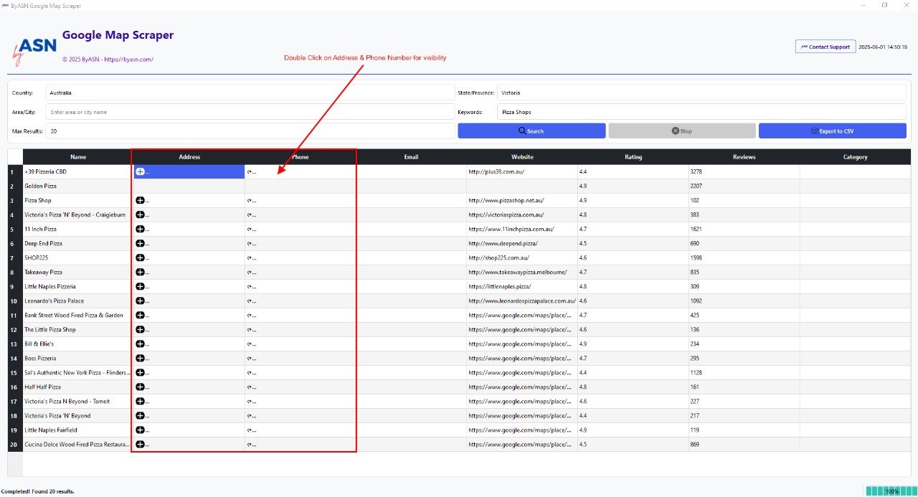Open address icon for Deep End Pizza row

[x=140, y=244]
